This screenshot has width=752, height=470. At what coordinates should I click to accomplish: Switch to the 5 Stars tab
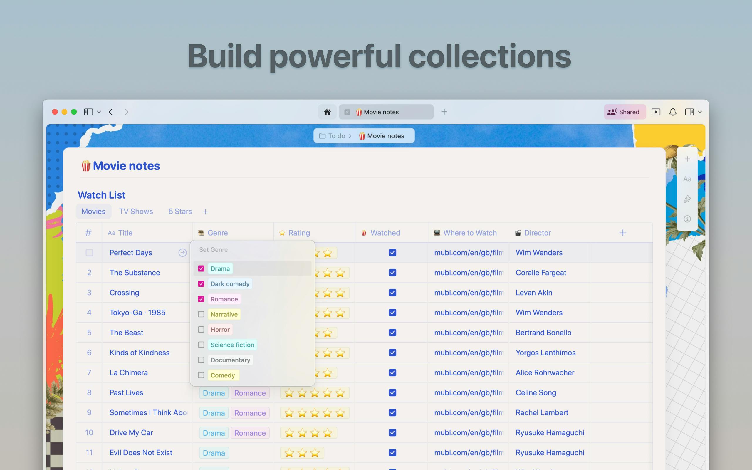pos(180,211)
